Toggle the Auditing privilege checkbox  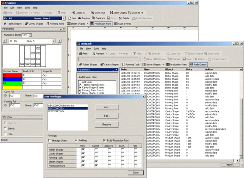[76, 140]
